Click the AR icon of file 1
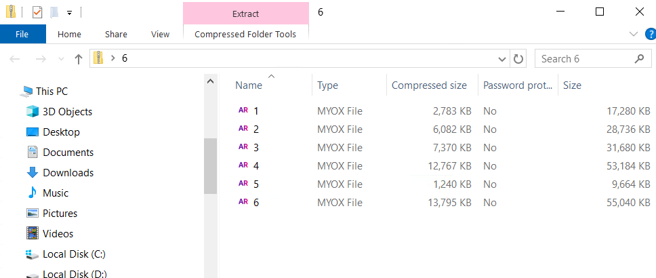Screen dimensions: 656x278 click(243, 111)
